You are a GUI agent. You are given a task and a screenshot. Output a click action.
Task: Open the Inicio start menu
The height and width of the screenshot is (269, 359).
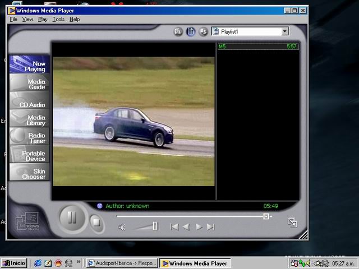14,263
